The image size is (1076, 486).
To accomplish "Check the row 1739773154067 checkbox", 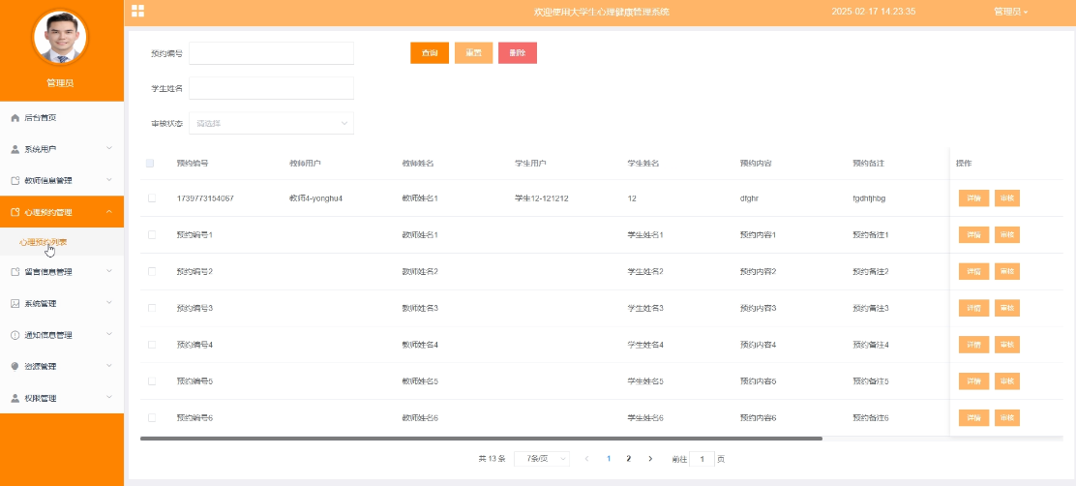I will coord(152,198).
